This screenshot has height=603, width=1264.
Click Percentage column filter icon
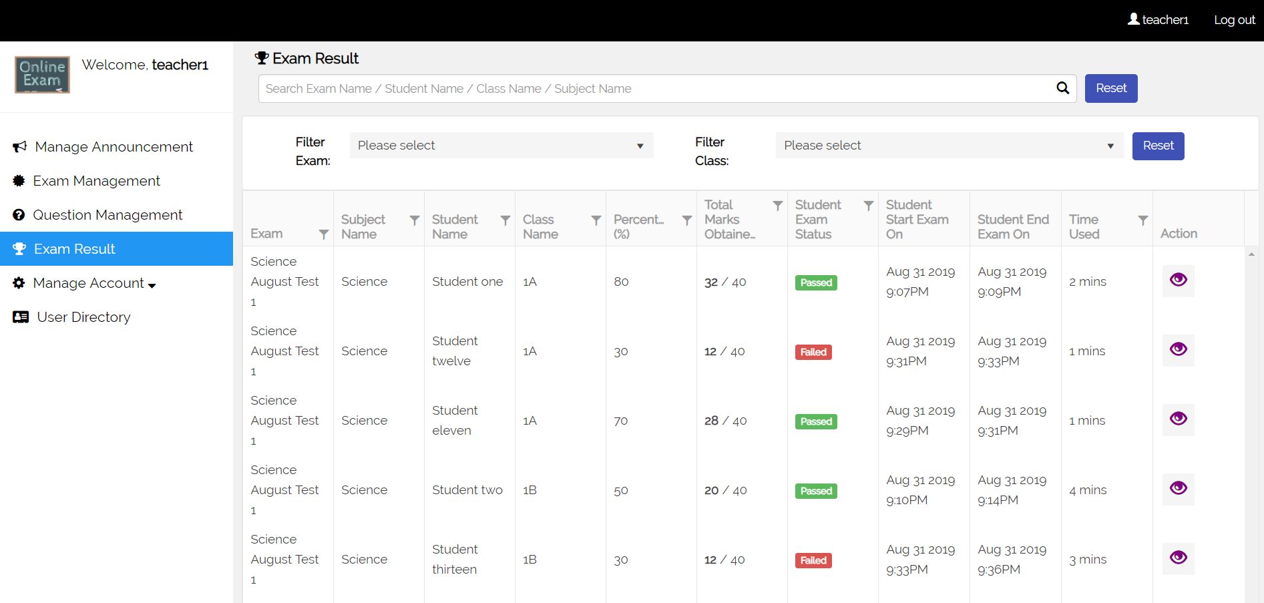tap(687, 220)
